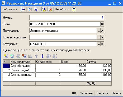Sort ascending A-Z icon

(x=49, y=56)
